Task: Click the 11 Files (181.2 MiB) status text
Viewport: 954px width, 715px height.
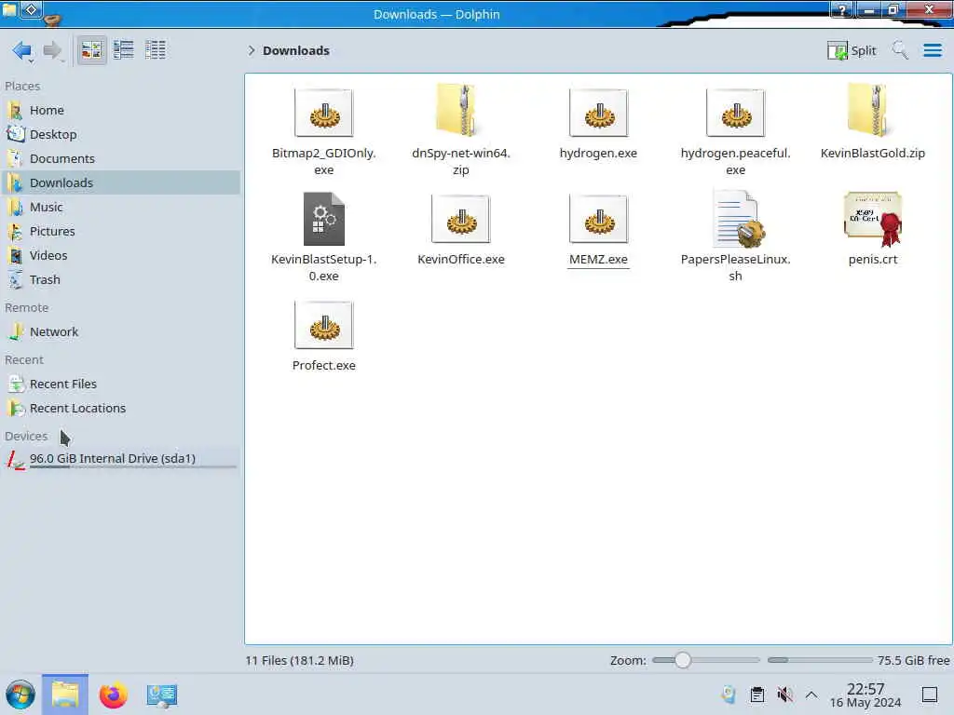Action: pyautogui.click(x=299, y=660)
